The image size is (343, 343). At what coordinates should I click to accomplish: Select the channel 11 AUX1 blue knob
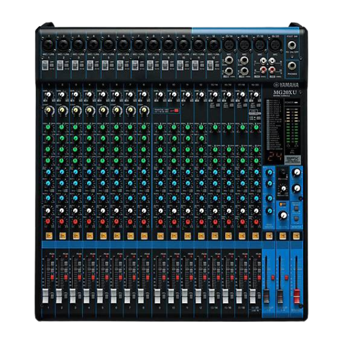point(188,171)
